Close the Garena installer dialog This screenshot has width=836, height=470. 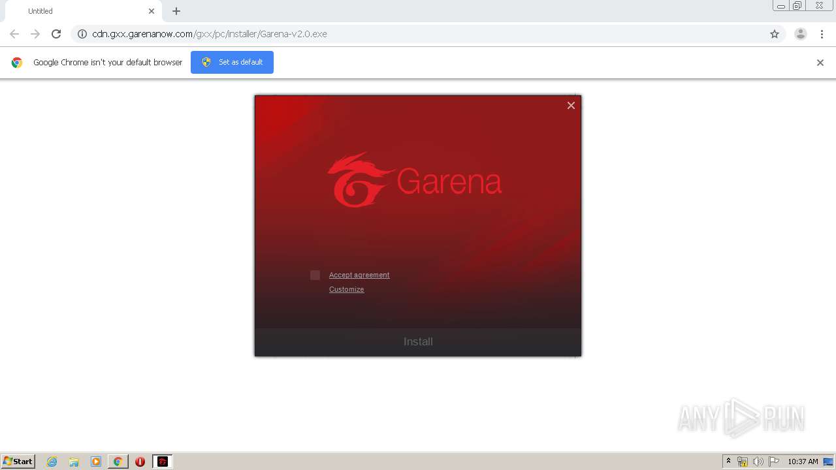tap(571, 105)
